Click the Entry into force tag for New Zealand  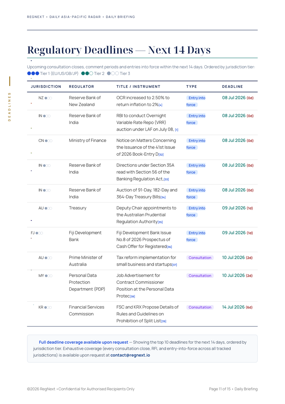tap(196, 101)
